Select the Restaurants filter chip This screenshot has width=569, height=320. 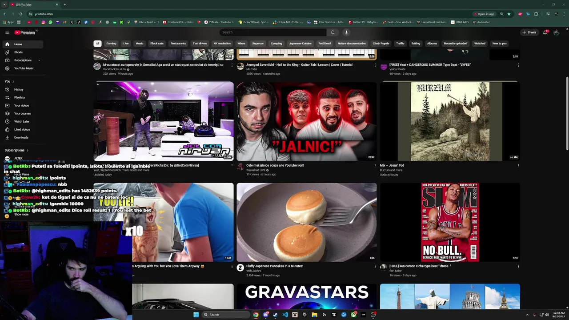coord(178,44)
